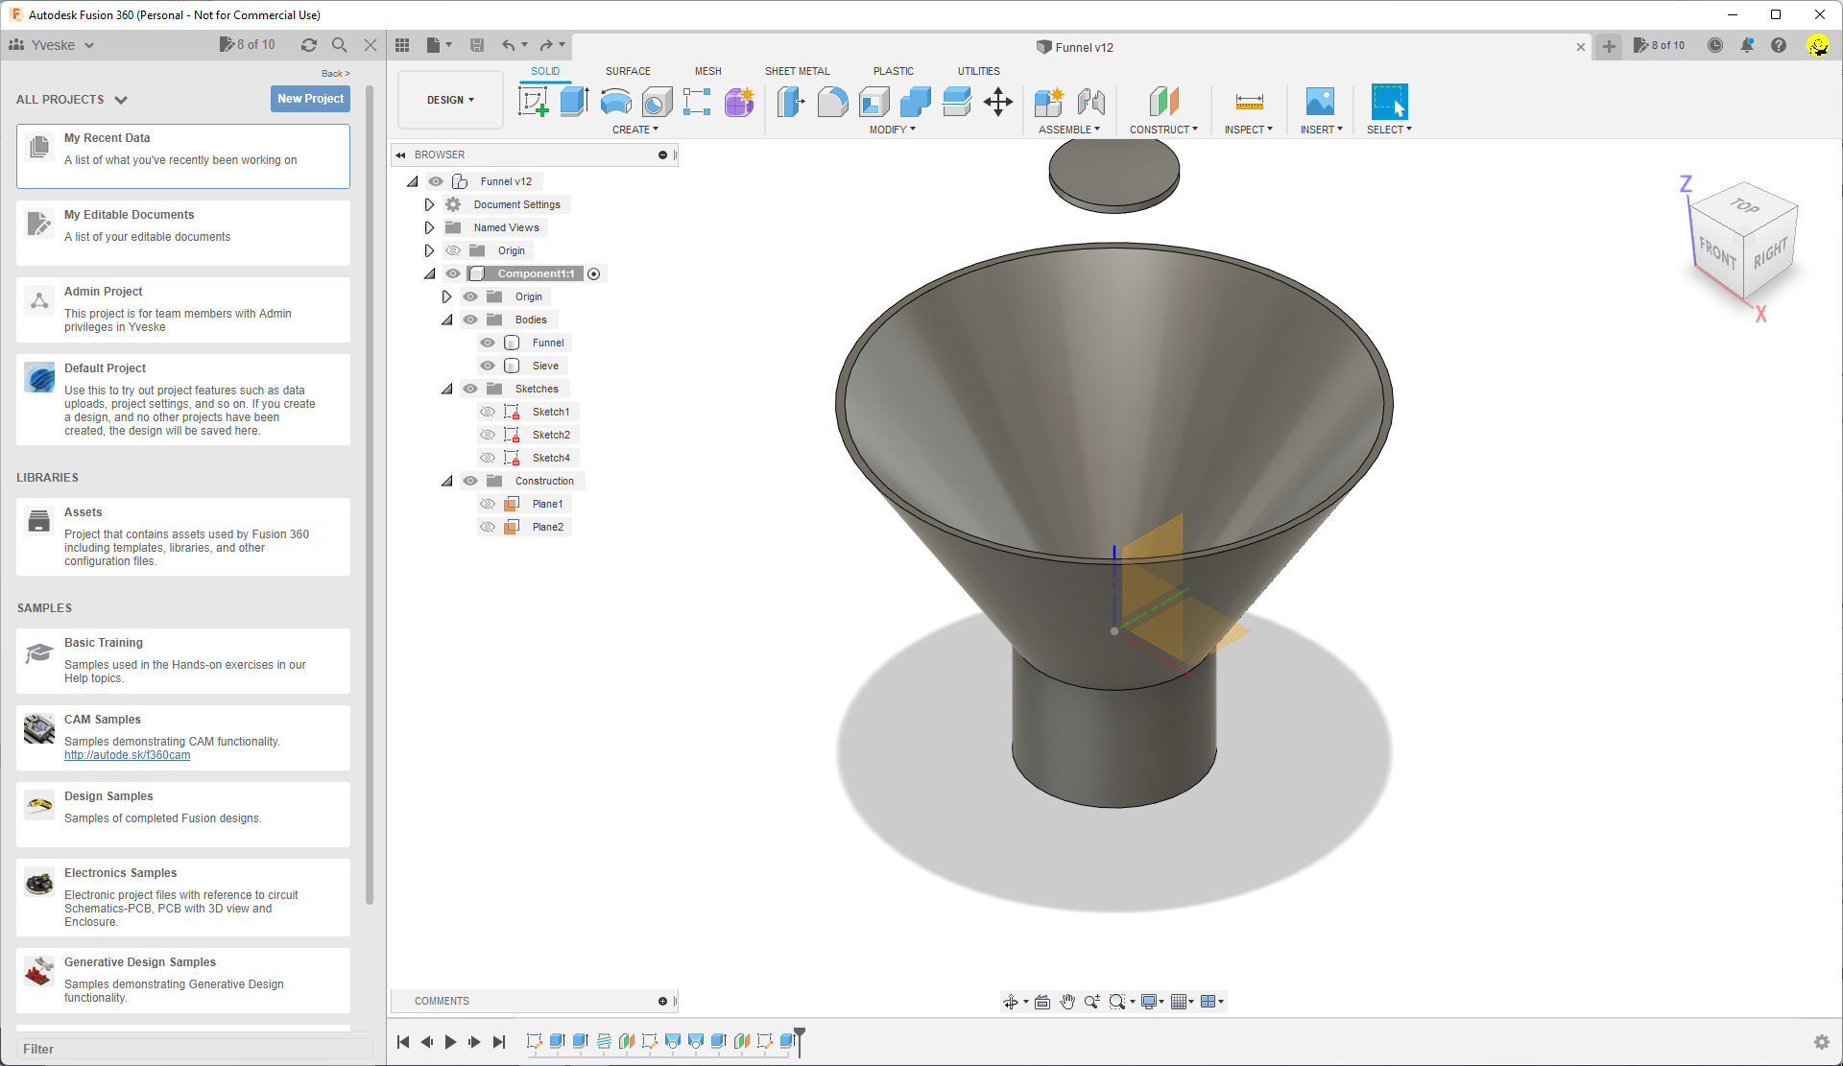Open the job status clock icon
Screen dimensions: 1843x1066
point(1715,45)
